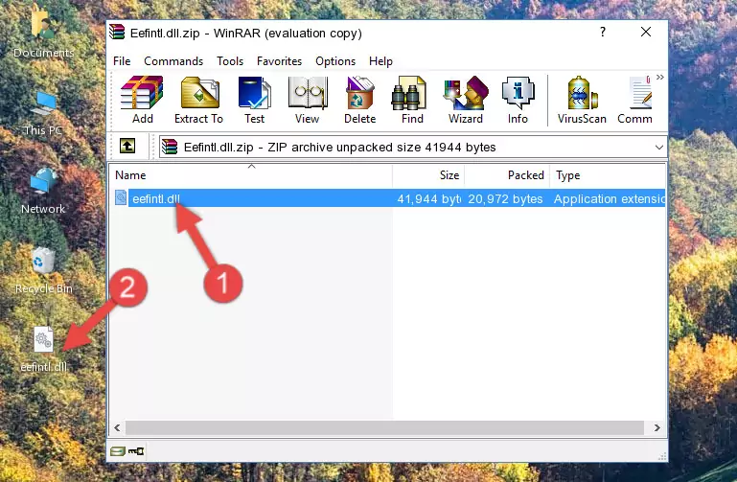
Task: Click the disk drive status bar icon
Action: coord(117,451)
